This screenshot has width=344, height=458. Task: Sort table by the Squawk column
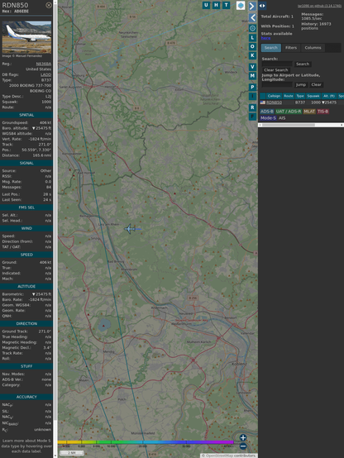pos(313,96)
